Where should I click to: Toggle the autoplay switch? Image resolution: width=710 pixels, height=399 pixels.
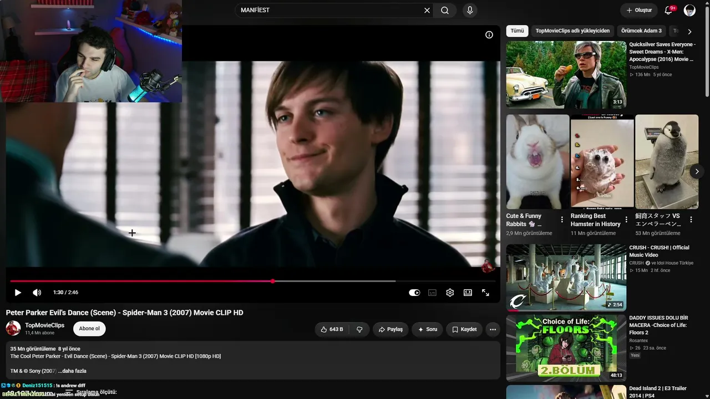(x=414, y=293)
